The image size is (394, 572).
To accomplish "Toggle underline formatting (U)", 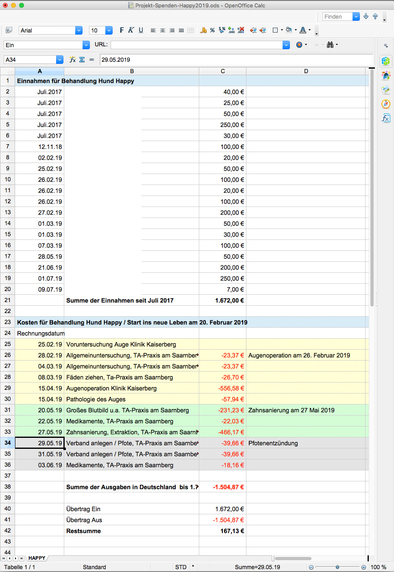I will click(x=141, y=30).
